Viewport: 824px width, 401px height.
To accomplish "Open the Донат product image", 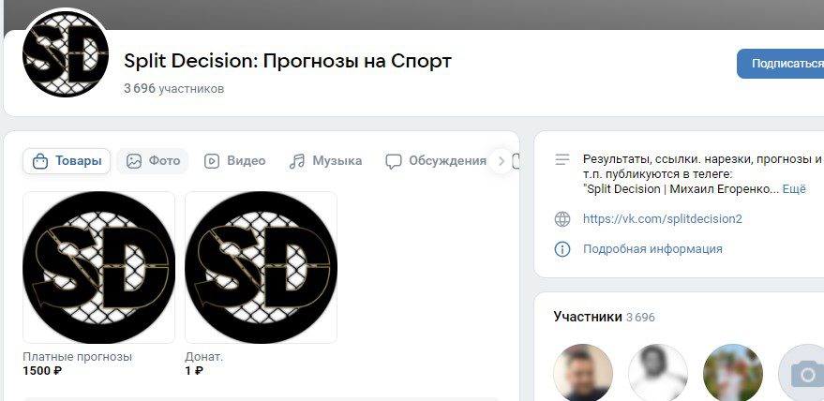I will [261, 267].
